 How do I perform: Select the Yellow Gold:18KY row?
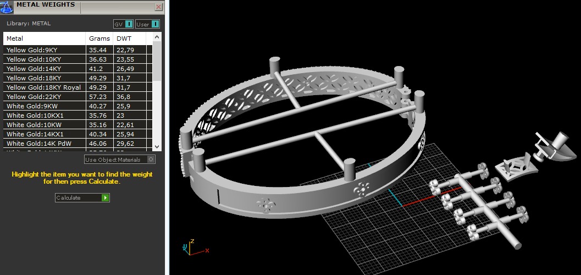78,78
